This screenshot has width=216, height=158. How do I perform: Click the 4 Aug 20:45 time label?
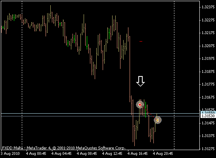[x=163, y=154]
